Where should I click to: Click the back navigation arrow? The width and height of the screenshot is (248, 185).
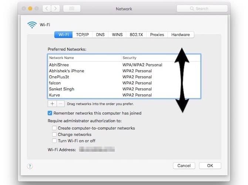47,9
